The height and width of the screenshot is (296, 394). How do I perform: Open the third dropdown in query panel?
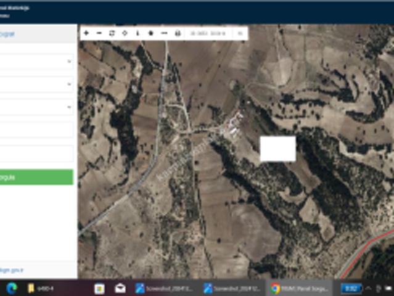[x=36, y=107]
